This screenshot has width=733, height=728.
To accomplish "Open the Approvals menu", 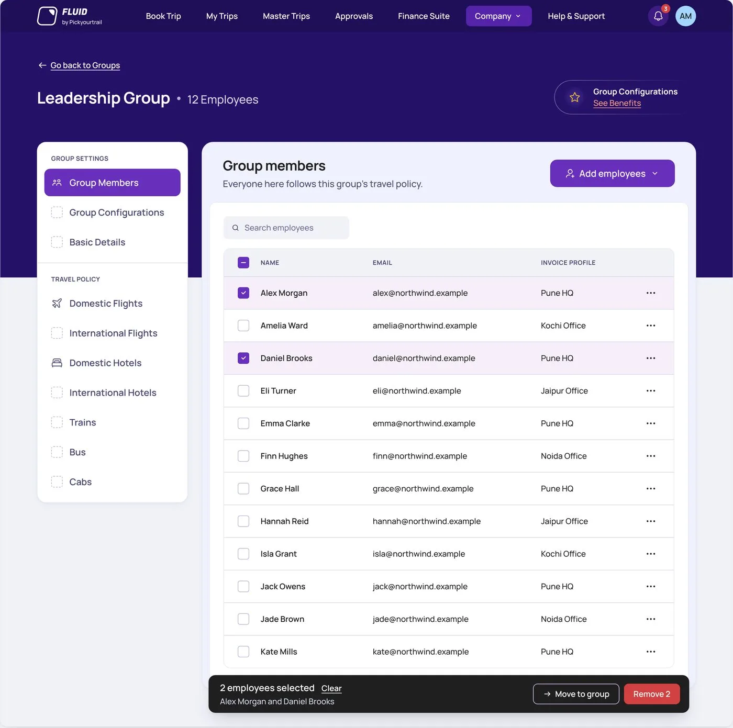I will pos(354,16).
